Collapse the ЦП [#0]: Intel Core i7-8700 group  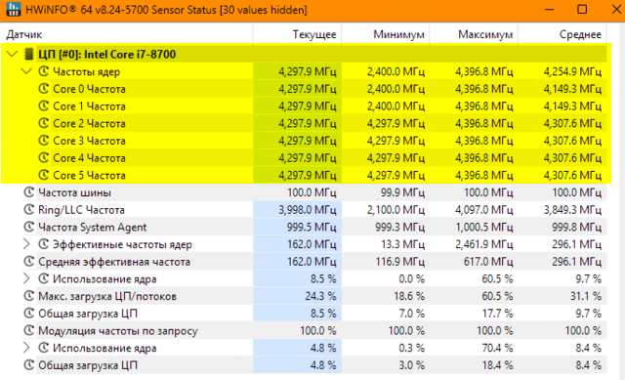coord(13,54)
